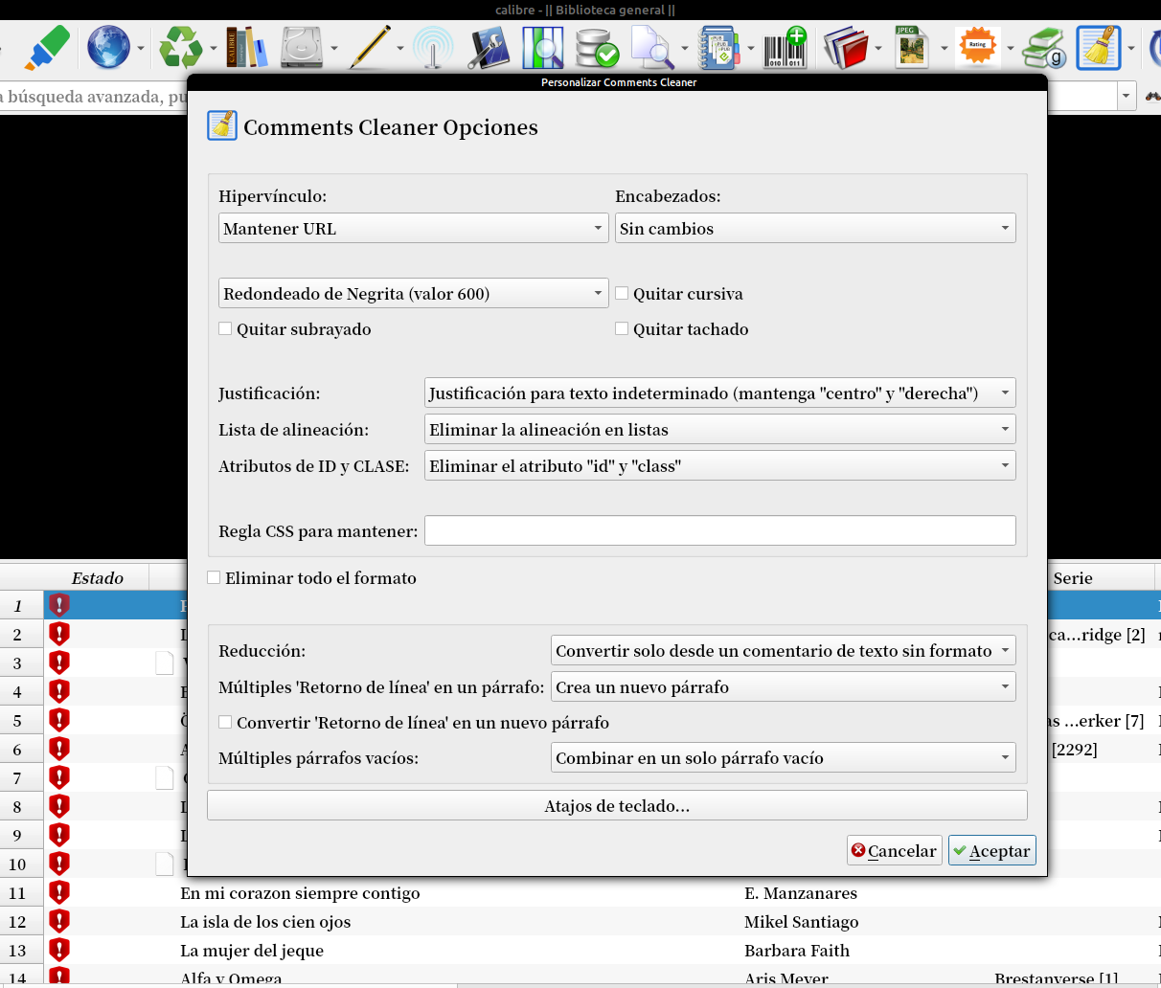Click the Estado column header
This screenshot has height=988, width=1161.
click(x=97, y=577)
